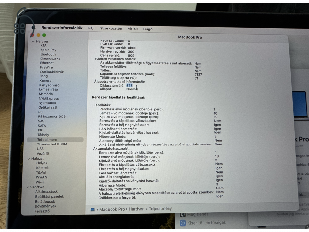
Task: Select Bővítmények under Szoftver
Action: click(45, 206)
